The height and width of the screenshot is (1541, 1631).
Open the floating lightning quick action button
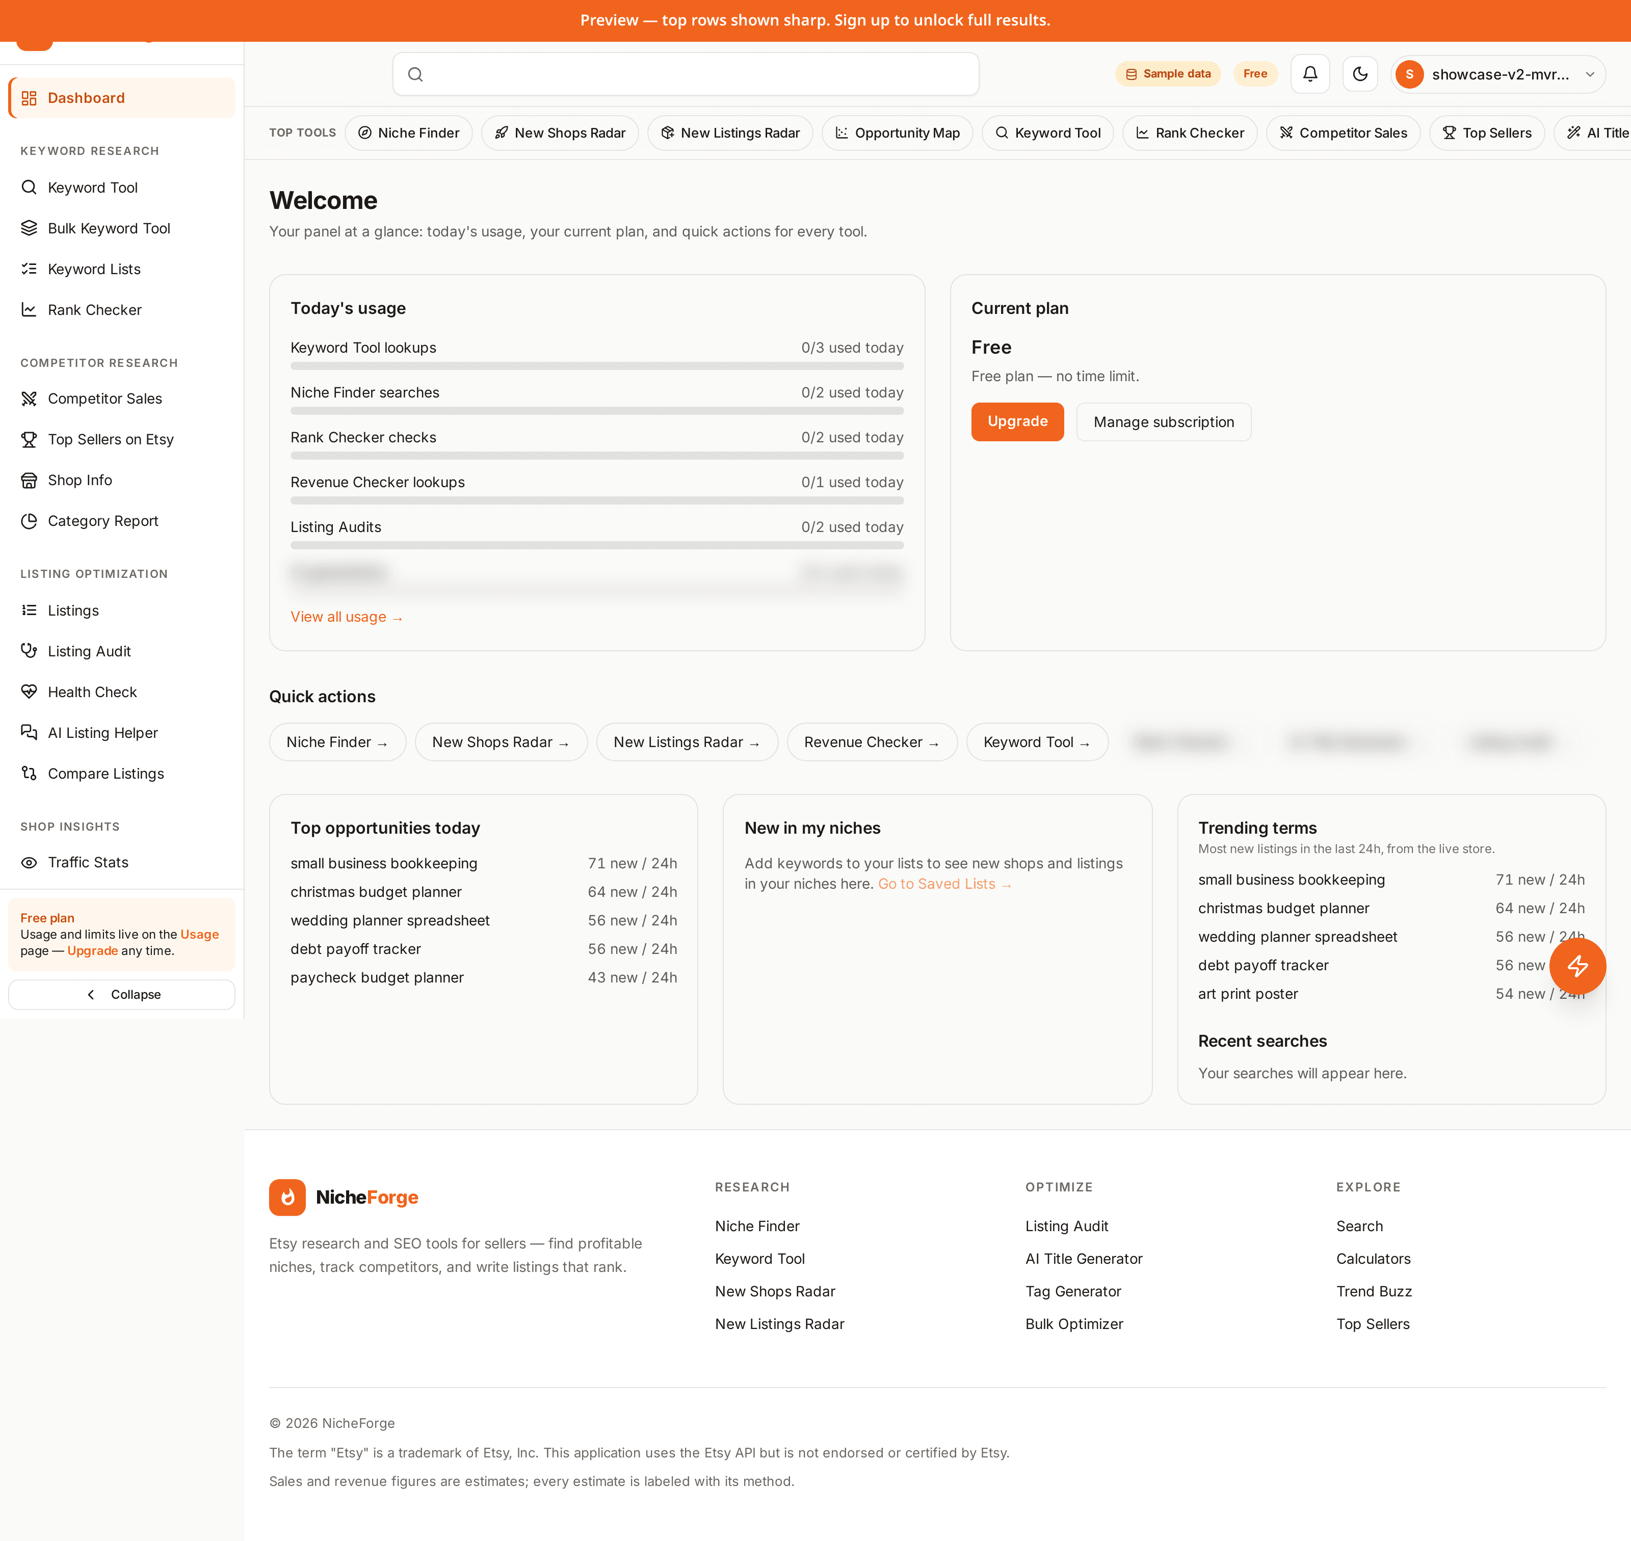[1577, 966]
